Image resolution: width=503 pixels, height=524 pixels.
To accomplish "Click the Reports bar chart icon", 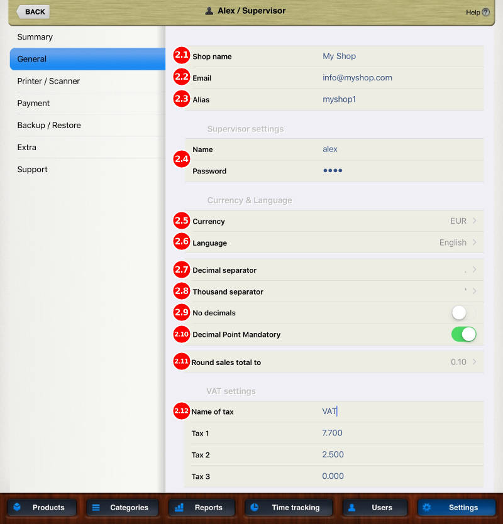I will (x=179, y=507).
